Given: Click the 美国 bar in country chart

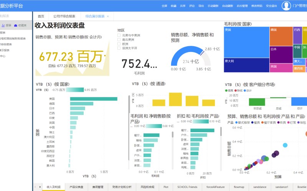Looking at the screenshot, I should click(x=94, y=99).
